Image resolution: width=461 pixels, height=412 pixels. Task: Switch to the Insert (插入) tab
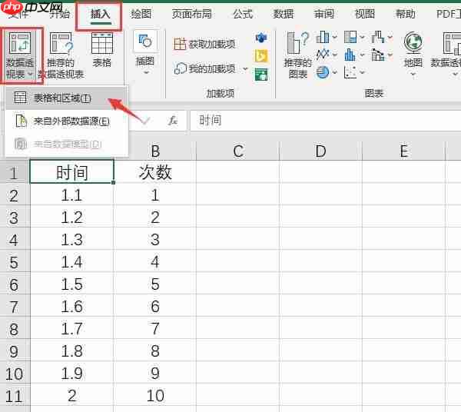[100, 14]
